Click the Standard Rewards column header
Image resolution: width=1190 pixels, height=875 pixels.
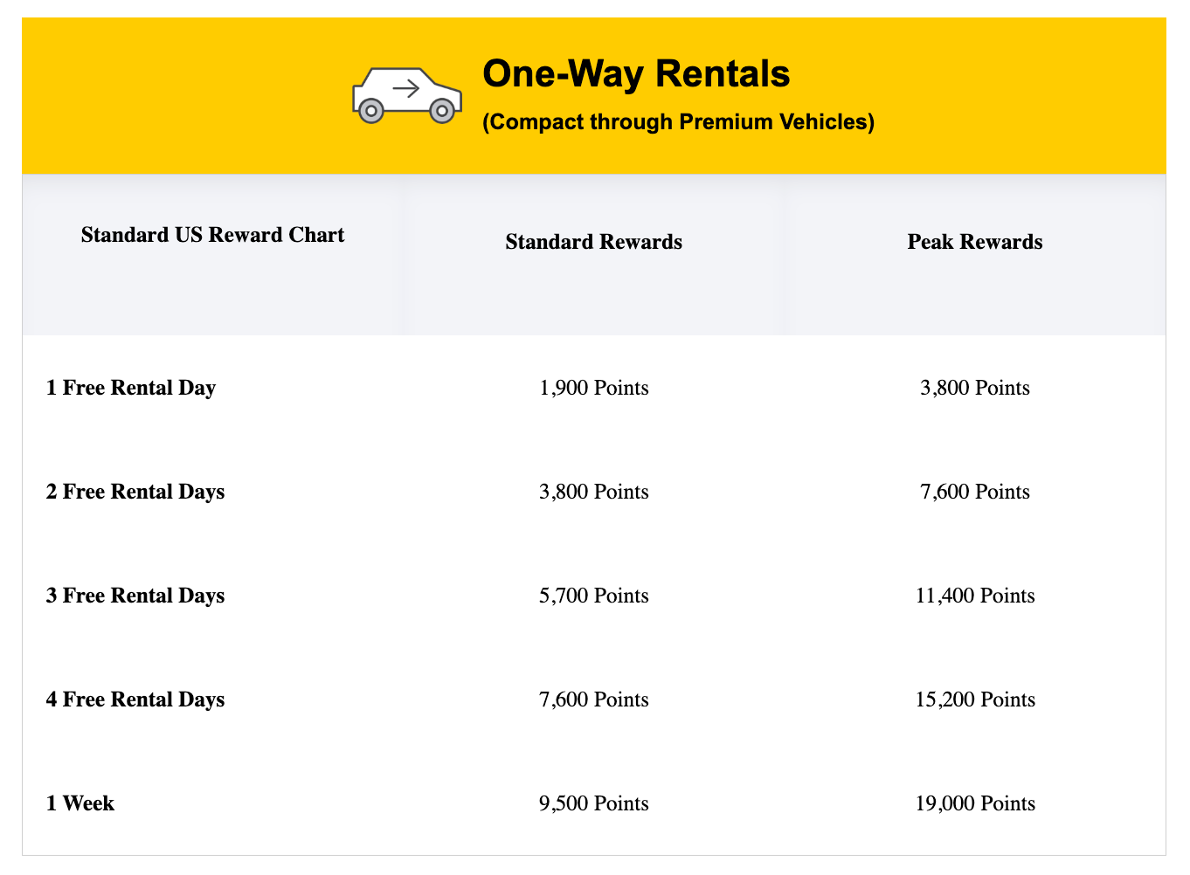coord(593,242)
